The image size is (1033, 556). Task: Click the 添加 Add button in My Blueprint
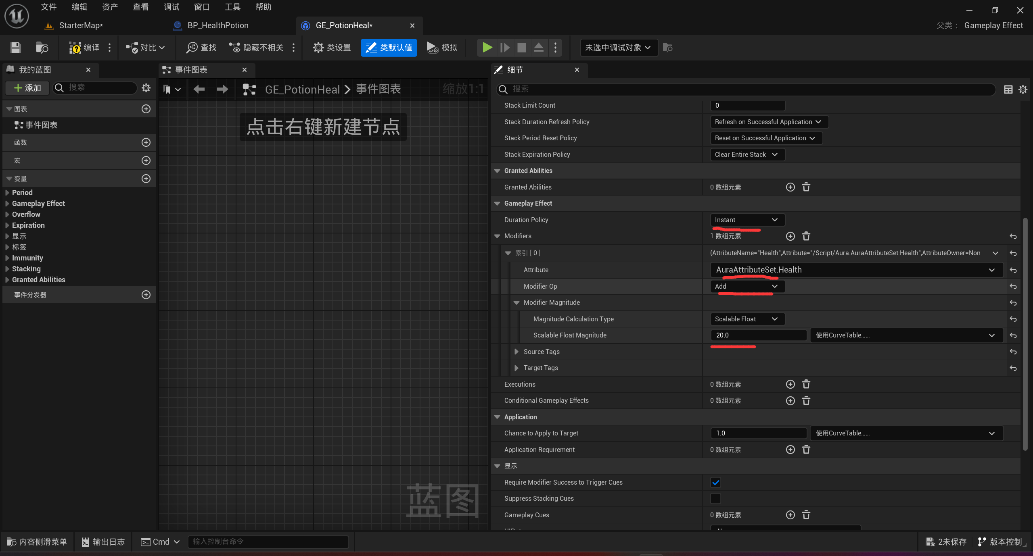(x=27, y=88)
